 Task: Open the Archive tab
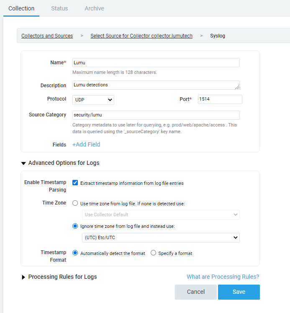[94, 8]
